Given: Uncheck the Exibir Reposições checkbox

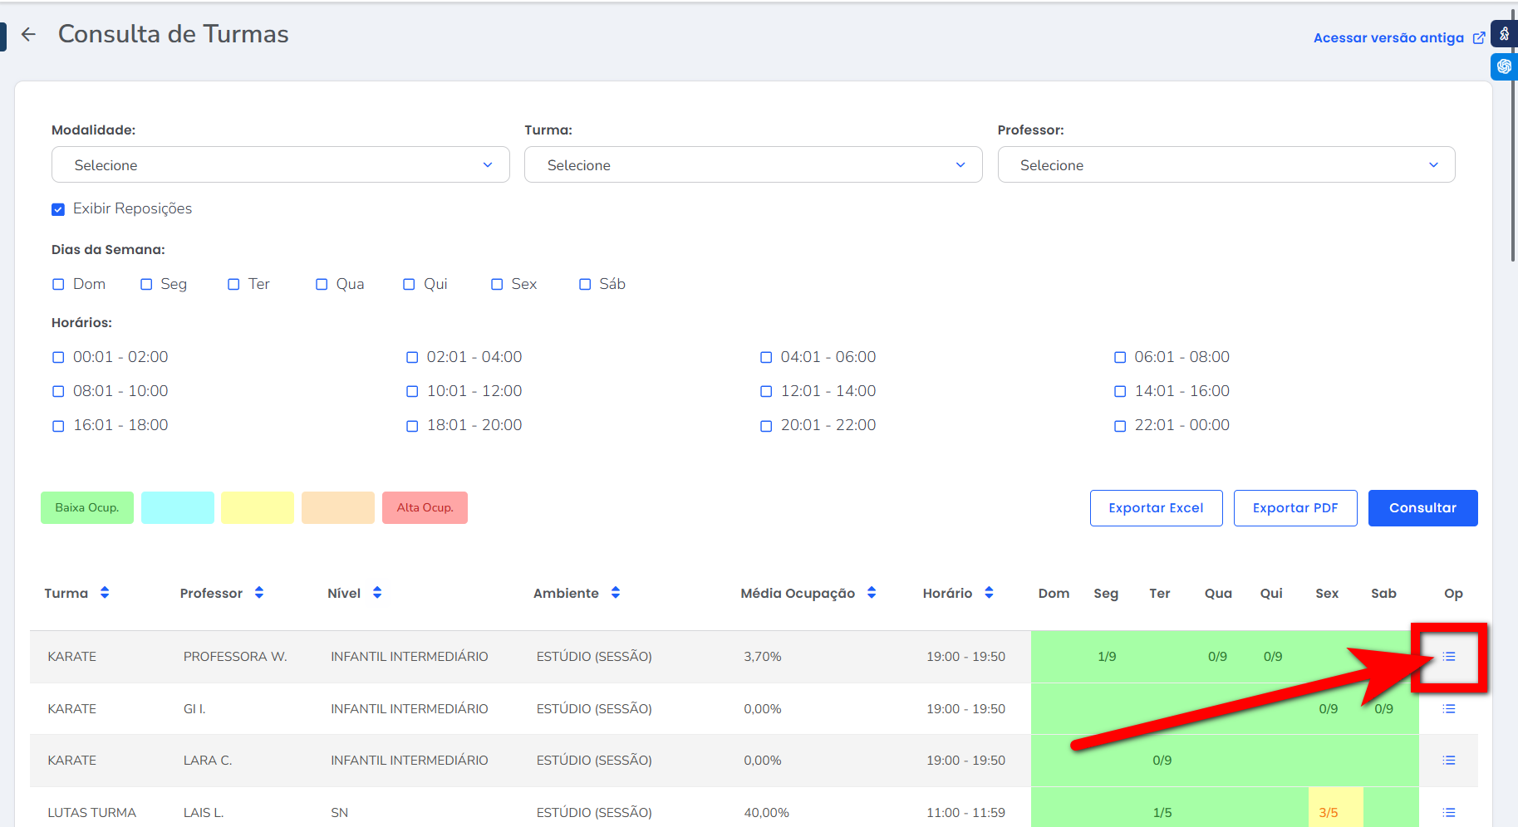Looking at the screenshot, I should 58,209.
